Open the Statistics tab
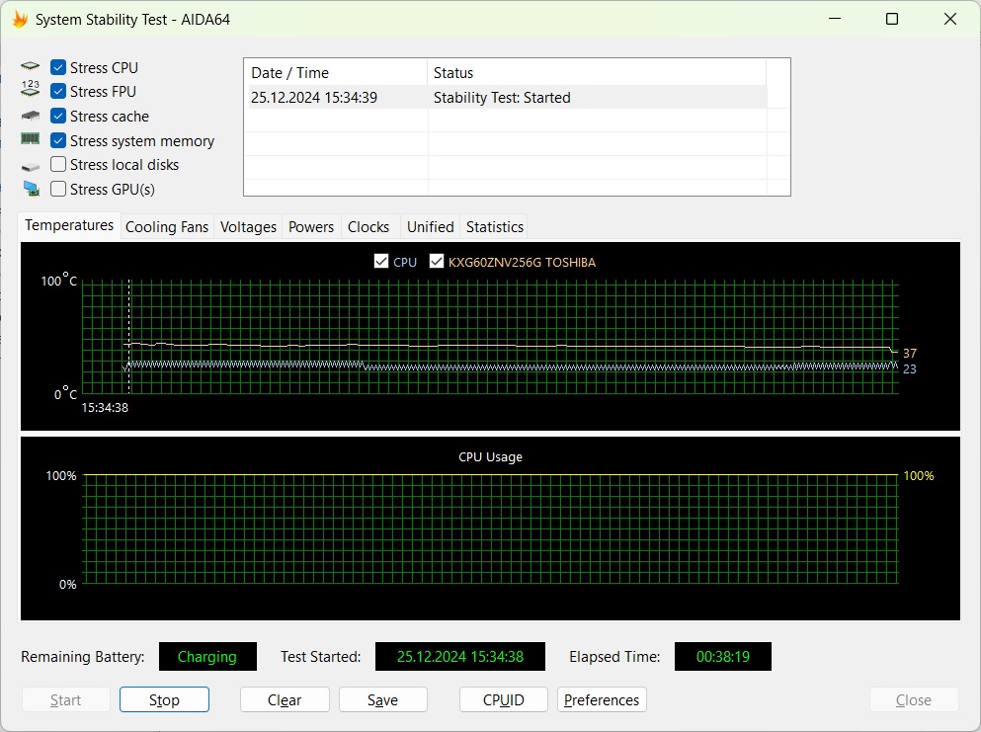This screenshot has width=981, height=732. click(x=494, y=226)
